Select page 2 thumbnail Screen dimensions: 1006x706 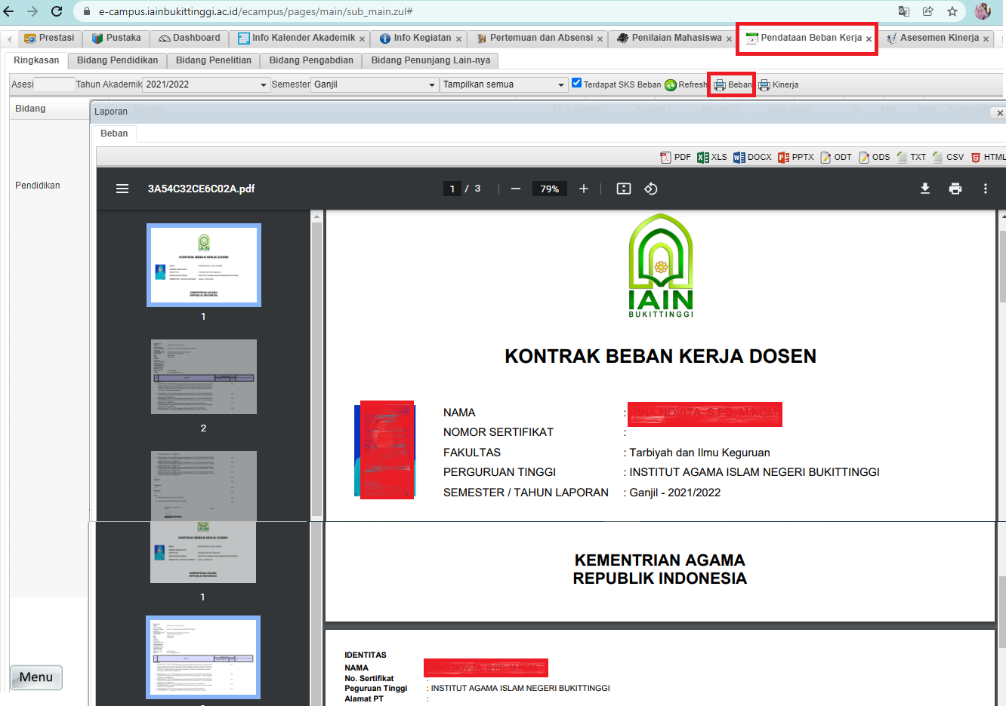click(203, 376)
